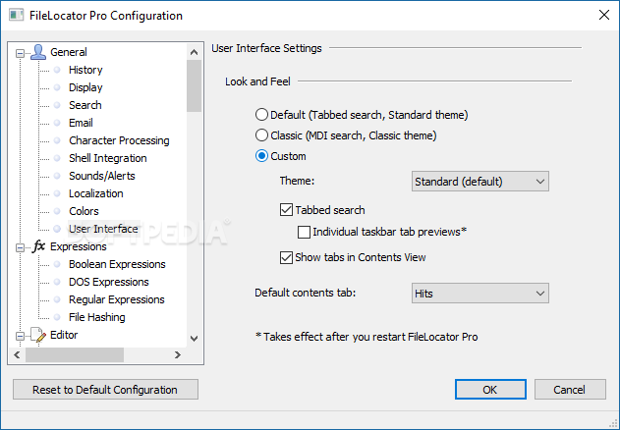Screen dimensions: 620x430
Task: Click the tree scroll right arrow
Action: click(x=178, y=355)
